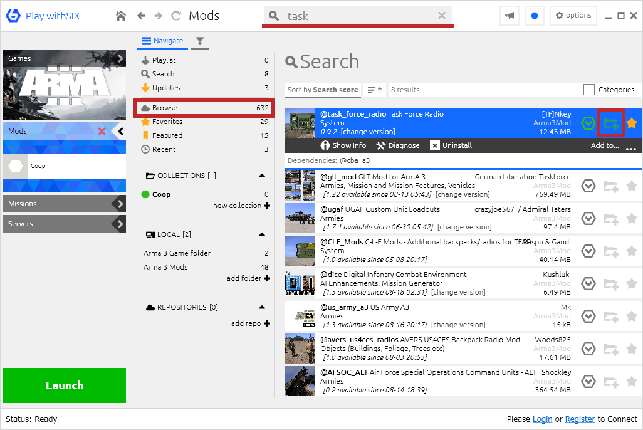Click install hexagon icon for us_army_a3

point(588,317)
